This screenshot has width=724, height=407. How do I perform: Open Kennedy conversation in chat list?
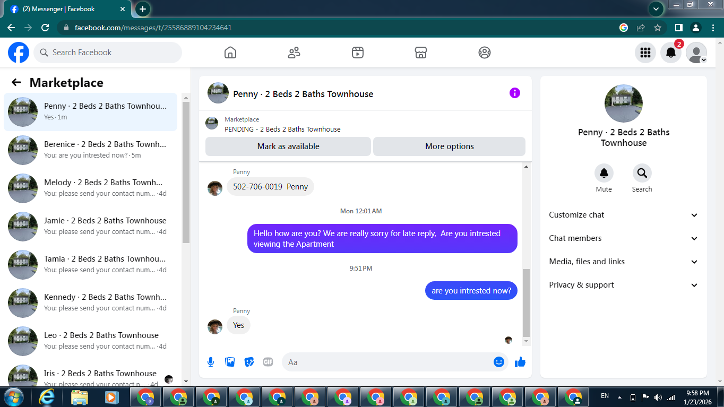[91, 303]
